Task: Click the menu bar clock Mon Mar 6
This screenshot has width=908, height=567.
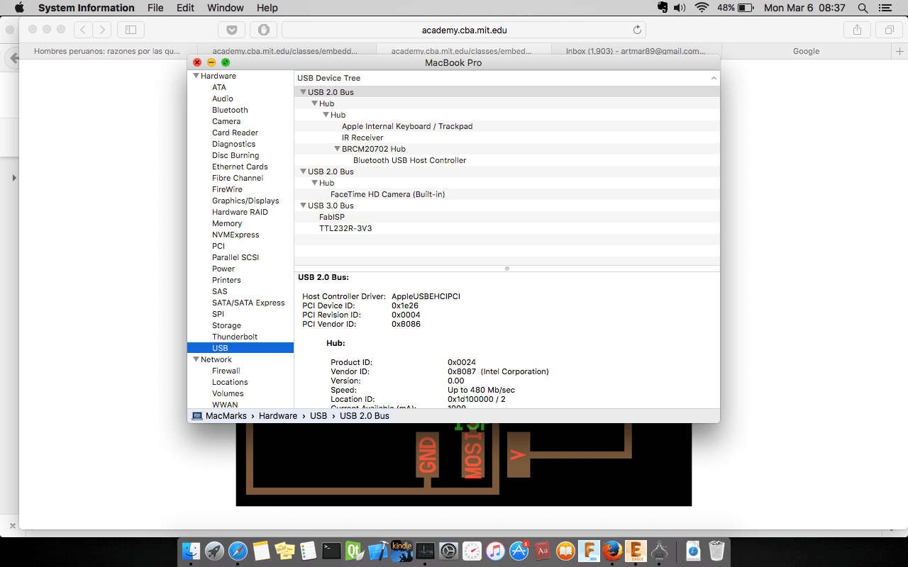Action: click(x=804, y=8)
